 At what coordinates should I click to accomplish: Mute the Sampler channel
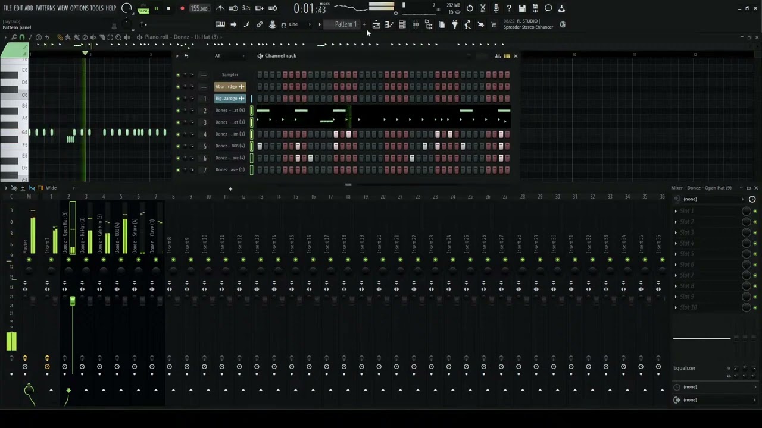pos(177,75)
